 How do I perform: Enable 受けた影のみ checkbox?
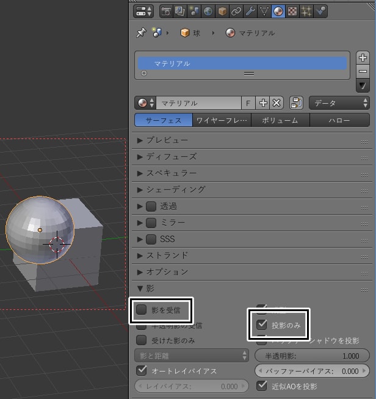pos(141,340)
